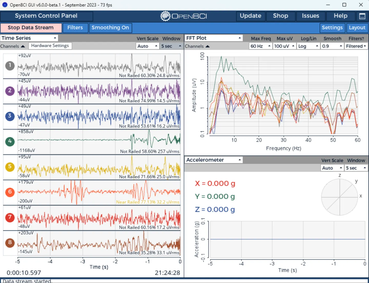Open FFT Log/Lin dropdown showing Log
This screenshot has width=369, height=283.
pyautogui.click(x=308, y=46)
